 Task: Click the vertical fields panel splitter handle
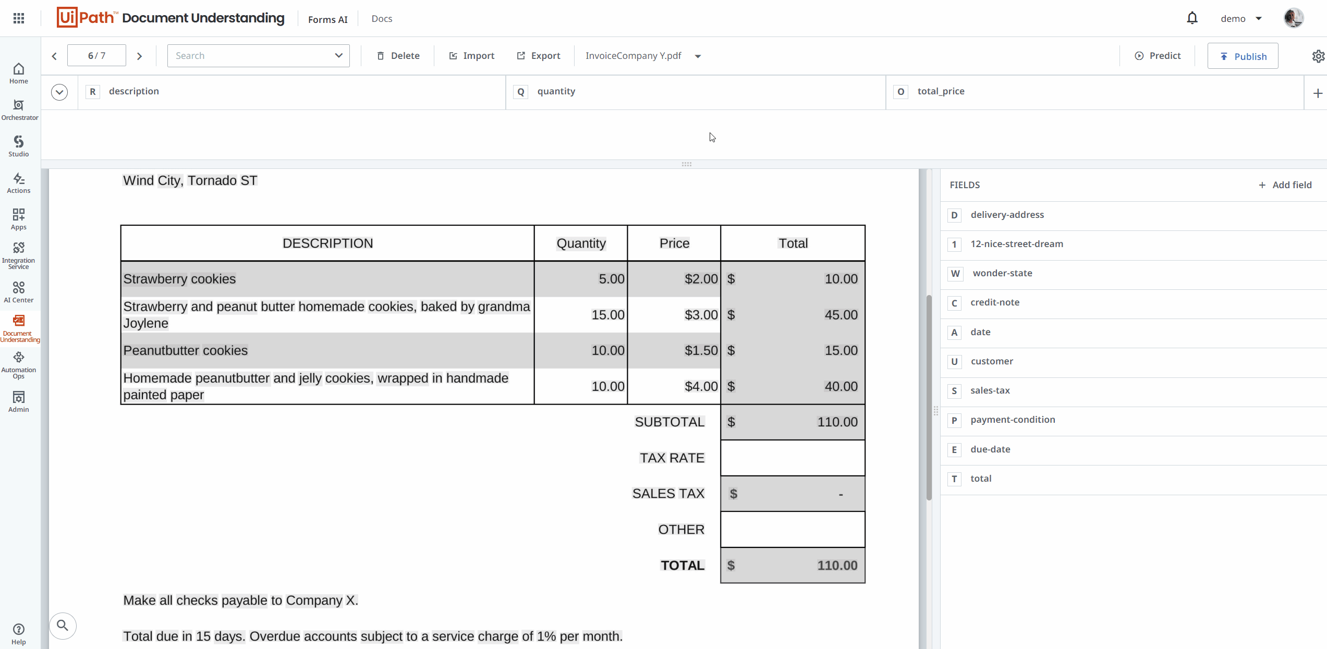(x=936, y=411)
